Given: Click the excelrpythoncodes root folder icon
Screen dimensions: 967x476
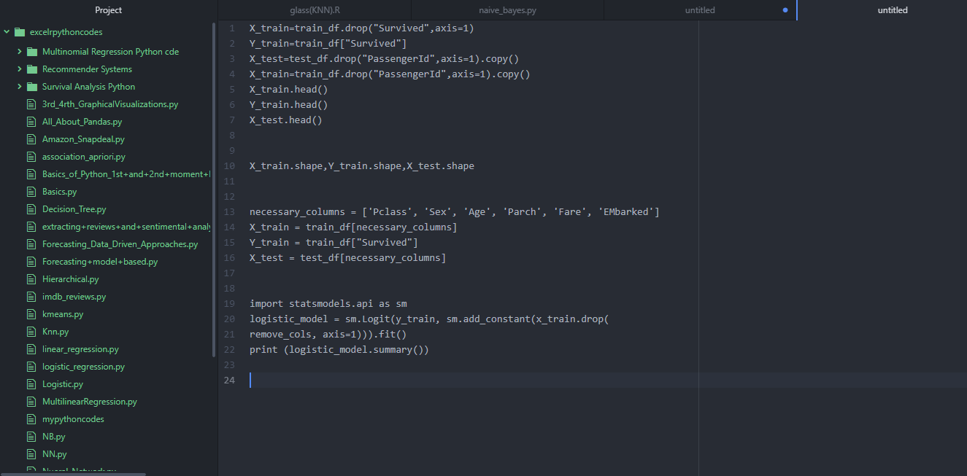Looking at the screenshot, I should pyautogui.click(x=19, y=32).
